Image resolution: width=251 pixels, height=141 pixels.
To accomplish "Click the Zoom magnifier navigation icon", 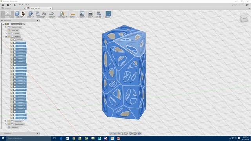I will click(x=122, y=134).
